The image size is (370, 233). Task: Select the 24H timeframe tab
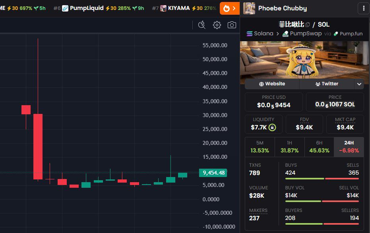[x=349, y=147]
